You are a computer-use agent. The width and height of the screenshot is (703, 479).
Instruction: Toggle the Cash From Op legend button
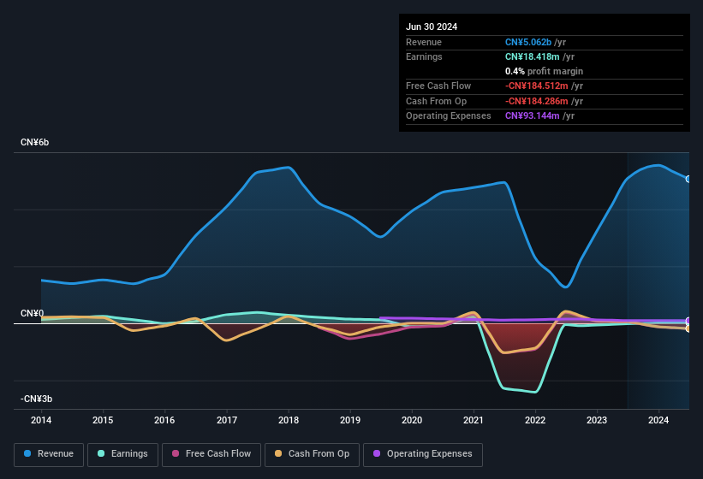click(312, 454)
